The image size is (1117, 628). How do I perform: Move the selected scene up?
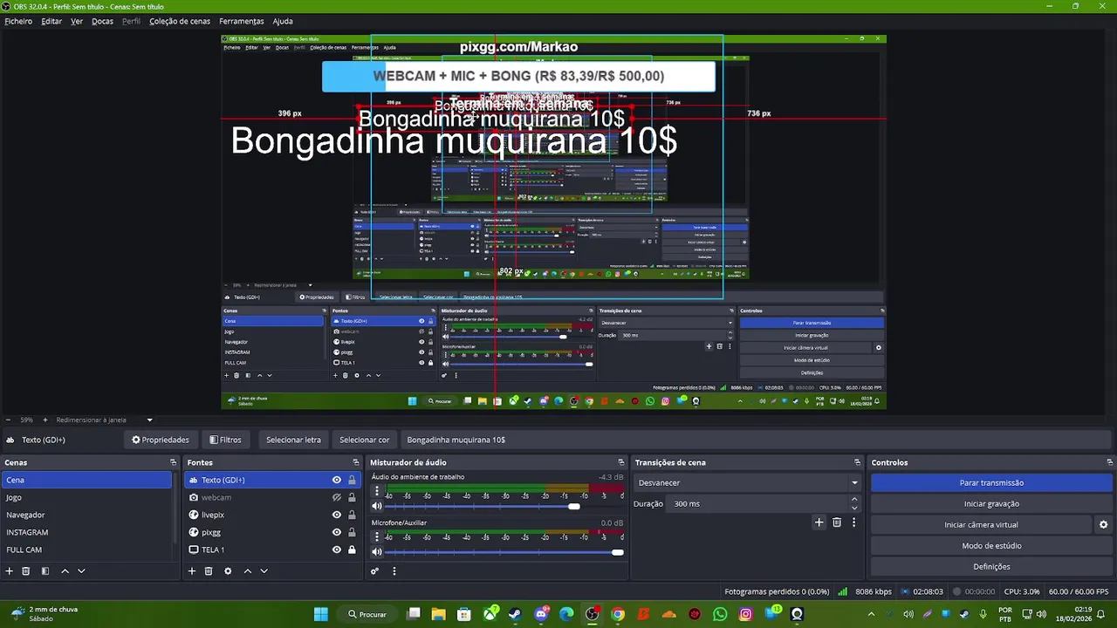(65, 571)
